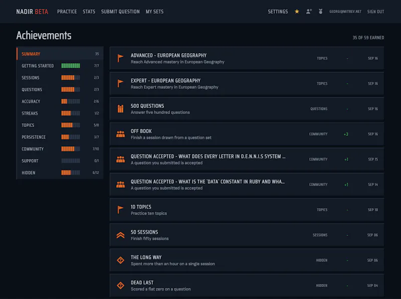The width and height of the screenshot is (401, 299).
Task: Click the Off Book achievement title
Action: 141,131
